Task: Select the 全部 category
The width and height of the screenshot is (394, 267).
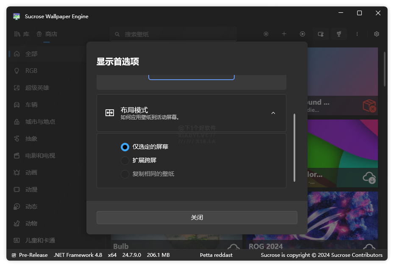Action: 48,54
